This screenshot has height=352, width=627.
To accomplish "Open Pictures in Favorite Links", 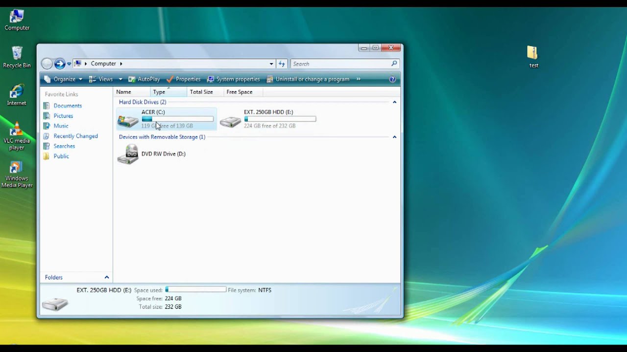I will pos(63,116).
